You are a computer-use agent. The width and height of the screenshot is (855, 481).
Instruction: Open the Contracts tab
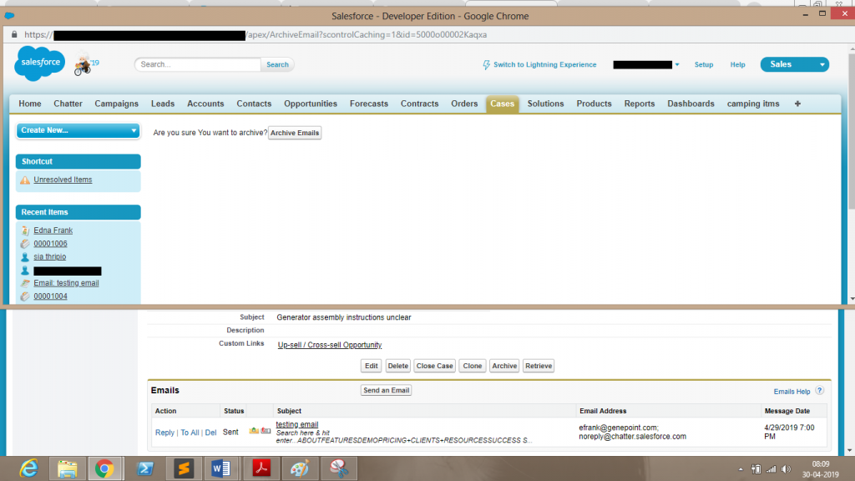(419, 104)
